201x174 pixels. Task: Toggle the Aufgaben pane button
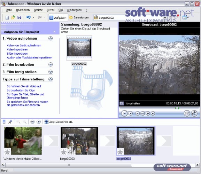pyautogui.click(x=58, y=17)
